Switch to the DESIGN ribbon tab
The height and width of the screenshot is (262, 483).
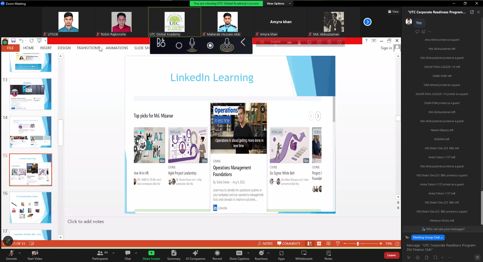(x=64, y=48)
